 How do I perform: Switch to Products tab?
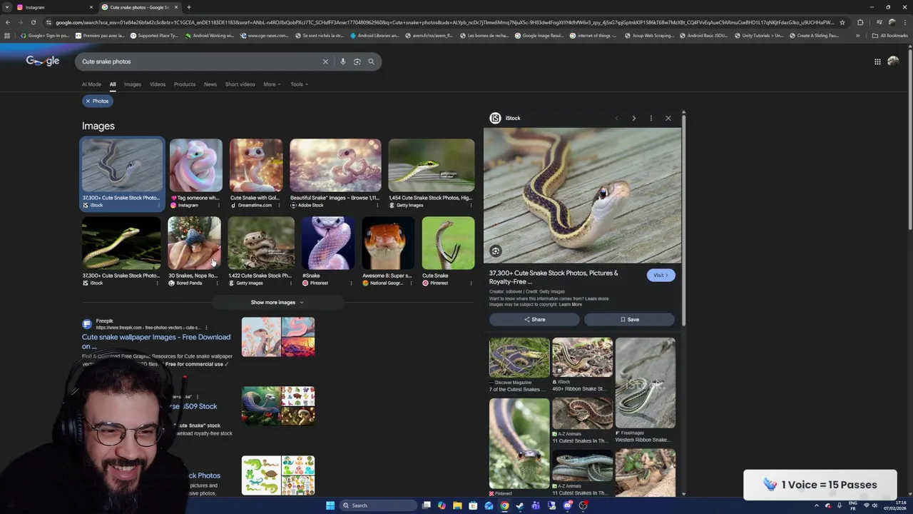coord(185,84)
